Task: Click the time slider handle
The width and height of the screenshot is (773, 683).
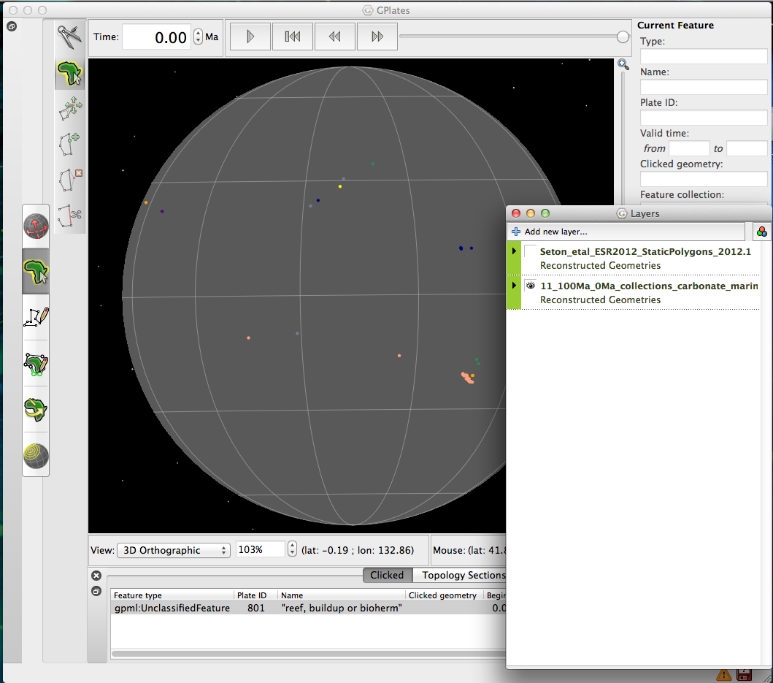Action: [623, 37]
